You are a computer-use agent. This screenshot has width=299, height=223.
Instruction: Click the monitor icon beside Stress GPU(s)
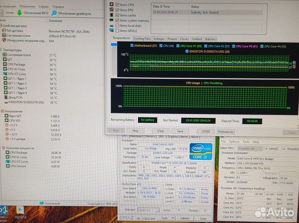112,30
